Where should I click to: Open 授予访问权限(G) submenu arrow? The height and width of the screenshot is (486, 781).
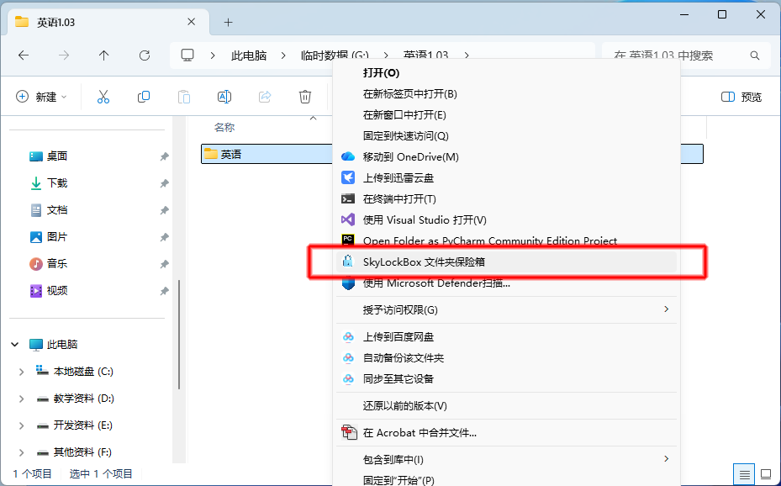click(667, 309)
